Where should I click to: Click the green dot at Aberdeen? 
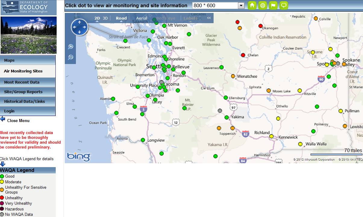tap(113, 99)
